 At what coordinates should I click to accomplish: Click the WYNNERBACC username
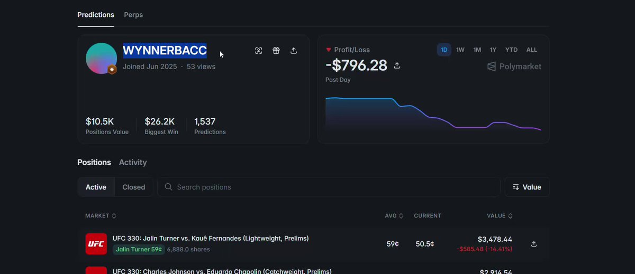tap(165, 51)
